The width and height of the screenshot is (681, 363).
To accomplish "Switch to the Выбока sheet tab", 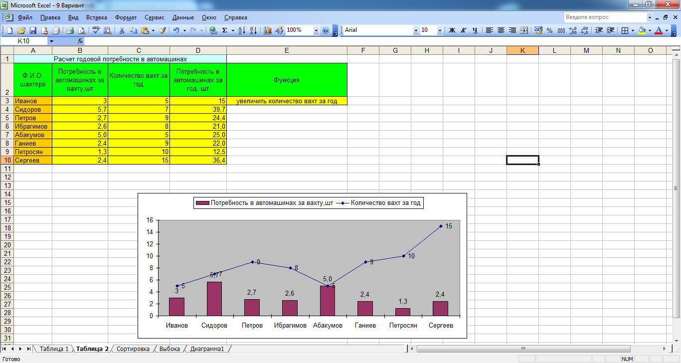I will (x=170, y=349).
